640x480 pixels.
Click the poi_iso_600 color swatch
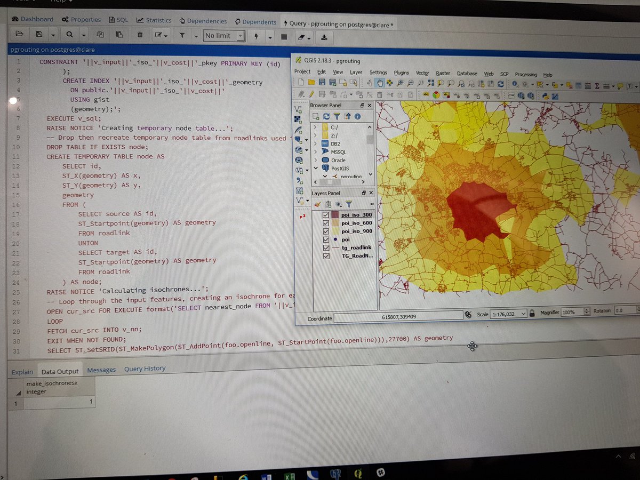tap(335, 223)
